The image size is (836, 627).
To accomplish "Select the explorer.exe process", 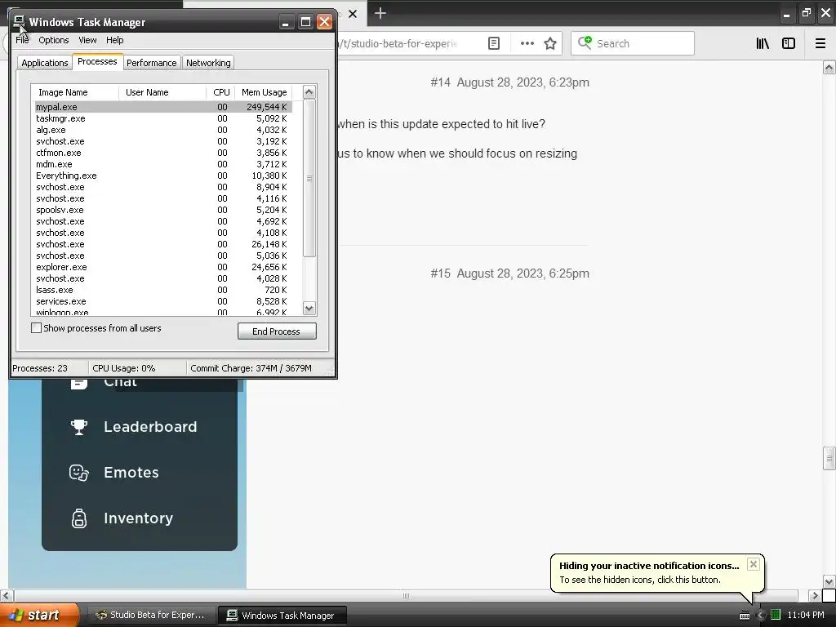I will pyautogui.click(x=163, y=267).
